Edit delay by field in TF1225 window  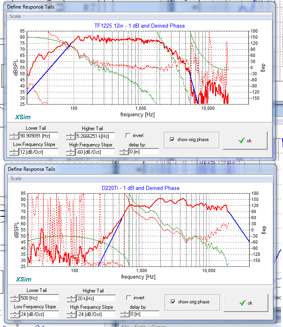point(144,152)
